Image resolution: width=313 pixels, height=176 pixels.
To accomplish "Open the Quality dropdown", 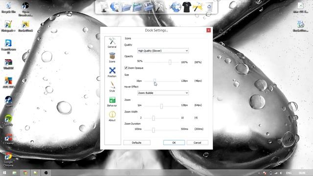I will coord(163,51).
